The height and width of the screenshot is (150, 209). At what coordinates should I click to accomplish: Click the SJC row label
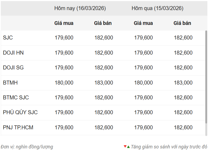pyautogui.click(x=8, y=38)
